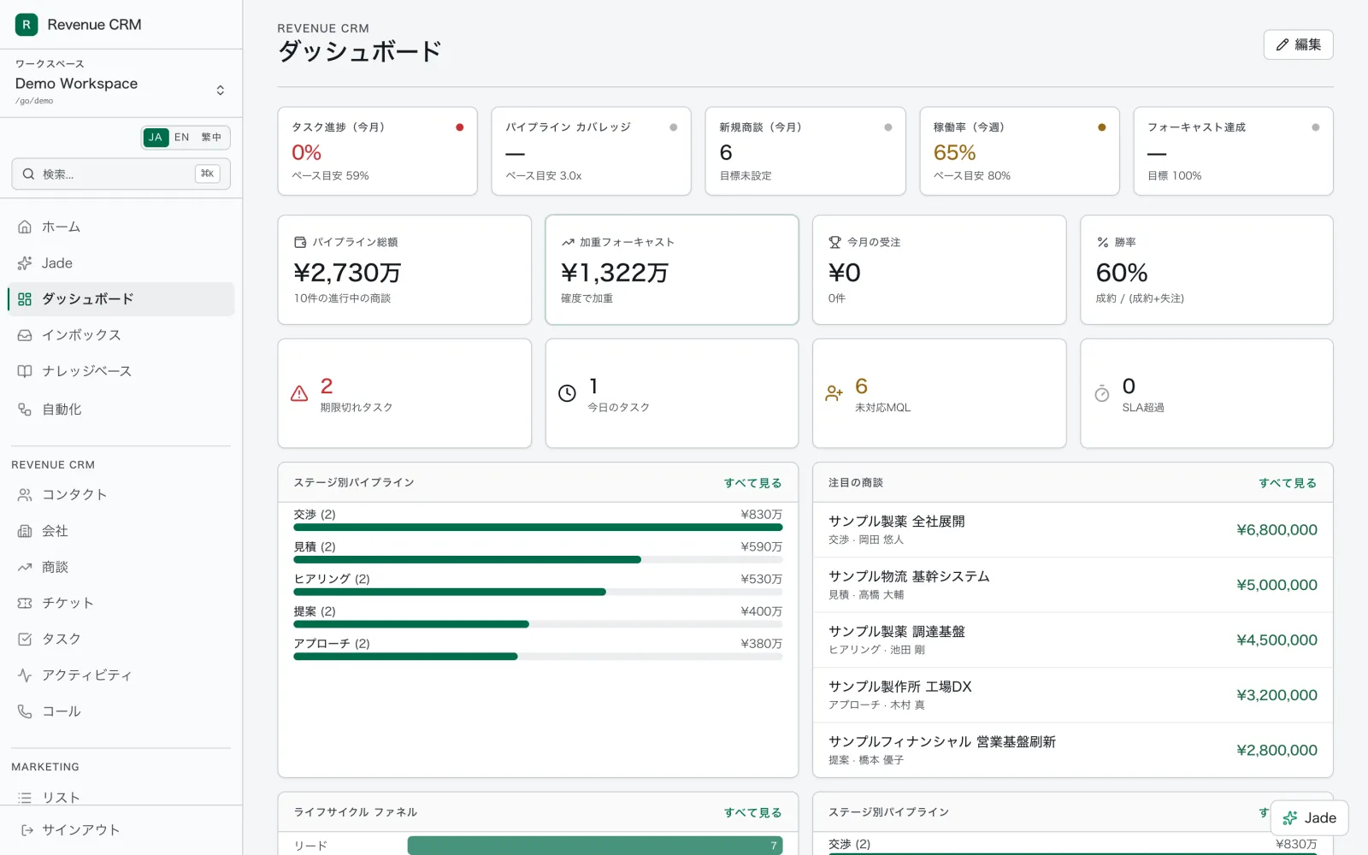The image size is (1368, 855).
Task: Go to インボックス in sidebar
Action: tap(121, 335)
